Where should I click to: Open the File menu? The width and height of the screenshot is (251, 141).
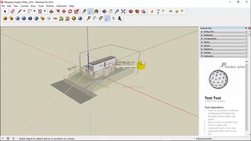(x=3, y=6)
